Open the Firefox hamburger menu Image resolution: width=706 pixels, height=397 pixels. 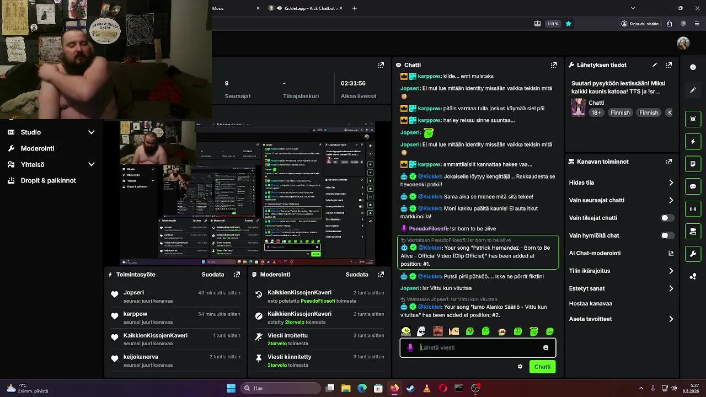point(698,24)
